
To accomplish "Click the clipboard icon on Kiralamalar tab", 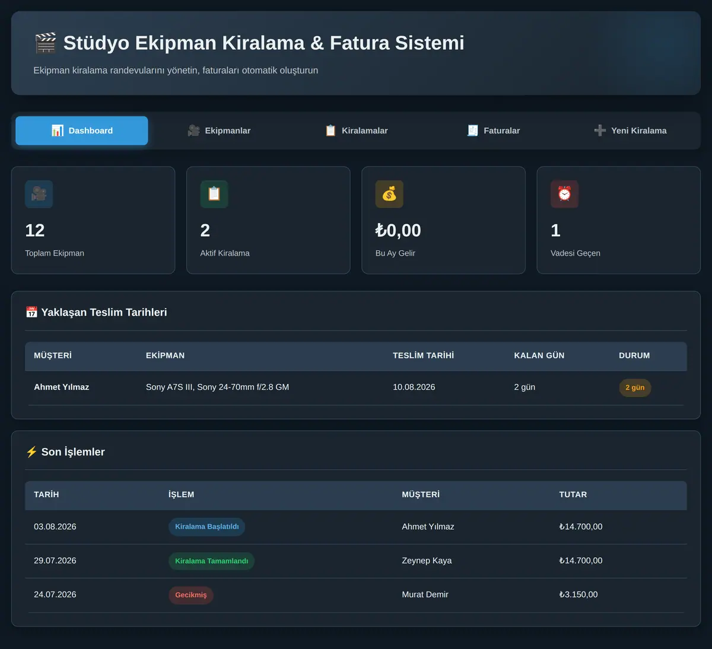I will click(x=330, y=131).
